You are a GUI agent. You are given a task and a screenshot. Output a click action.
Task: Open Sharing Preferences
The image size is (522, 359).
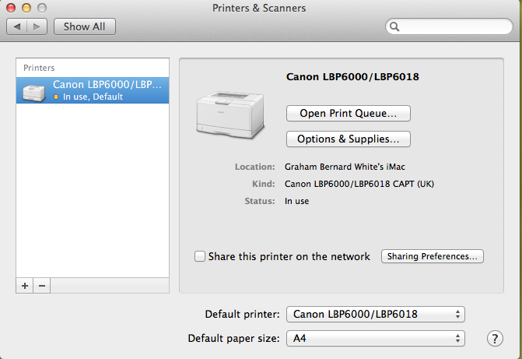[x=433, y=256]
